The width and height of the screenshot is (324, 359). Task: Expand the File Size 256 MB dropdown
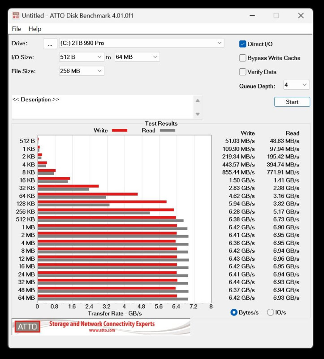tap(82, 71)
